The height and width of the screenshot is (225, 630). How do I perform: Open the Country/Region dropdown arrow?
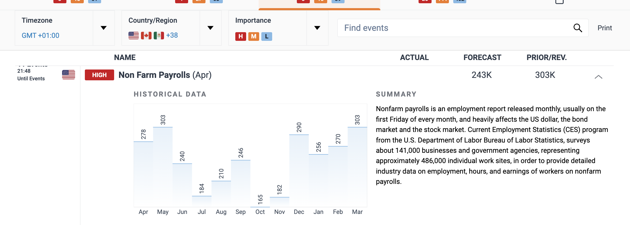click(x=210, y=28)
